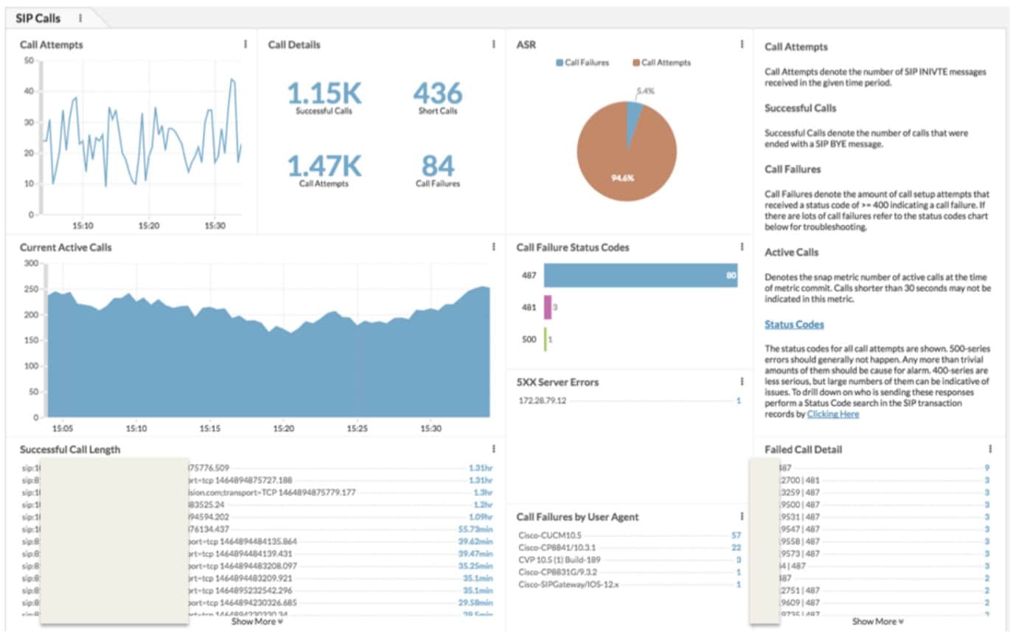Click the 1.15K Successful Calls metric
The height and width of the screenshot is (635, 1010).
pos(324,98)
